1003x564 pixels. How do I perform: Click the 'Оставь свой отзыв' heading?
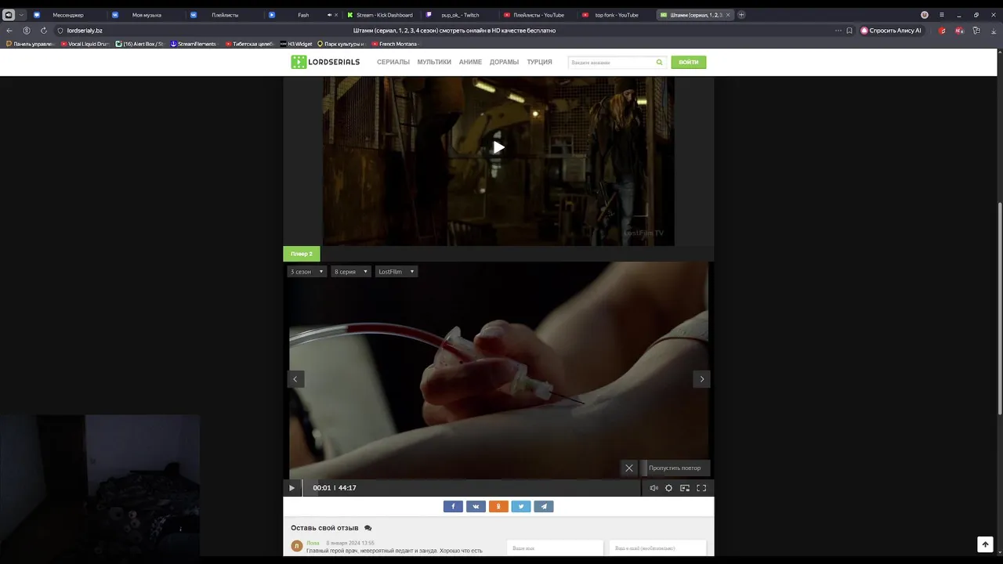(x=324, y=528)
